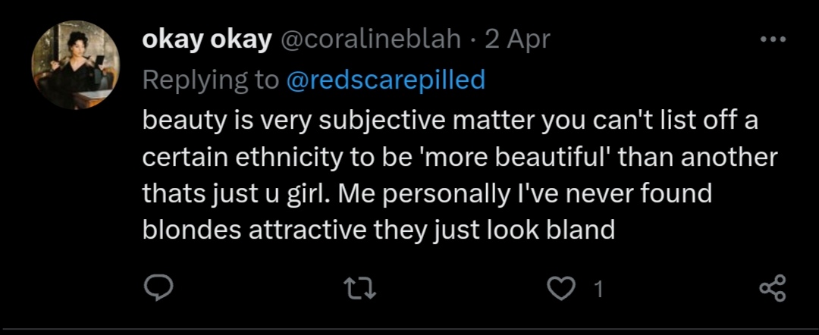This screenshot has width=819, height=335.
Task: Open the profile picture avatar
Action: tap(75, 65)
